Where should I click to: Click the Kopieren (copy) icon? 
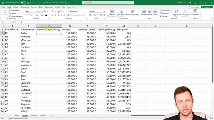click(x=10, y=13)
